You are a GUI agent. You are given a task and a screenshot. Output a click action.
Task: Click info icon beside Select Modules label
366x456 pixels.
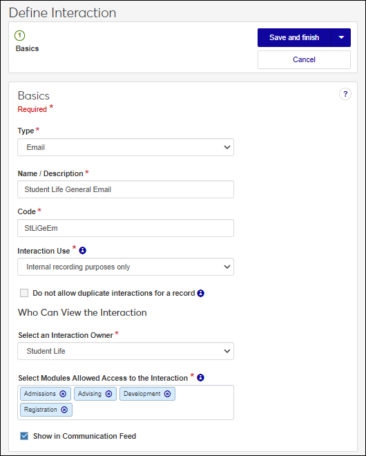point(200,377)
